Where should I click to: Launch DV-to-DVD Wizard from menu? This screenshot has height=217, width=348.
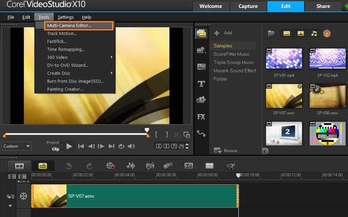68,65
